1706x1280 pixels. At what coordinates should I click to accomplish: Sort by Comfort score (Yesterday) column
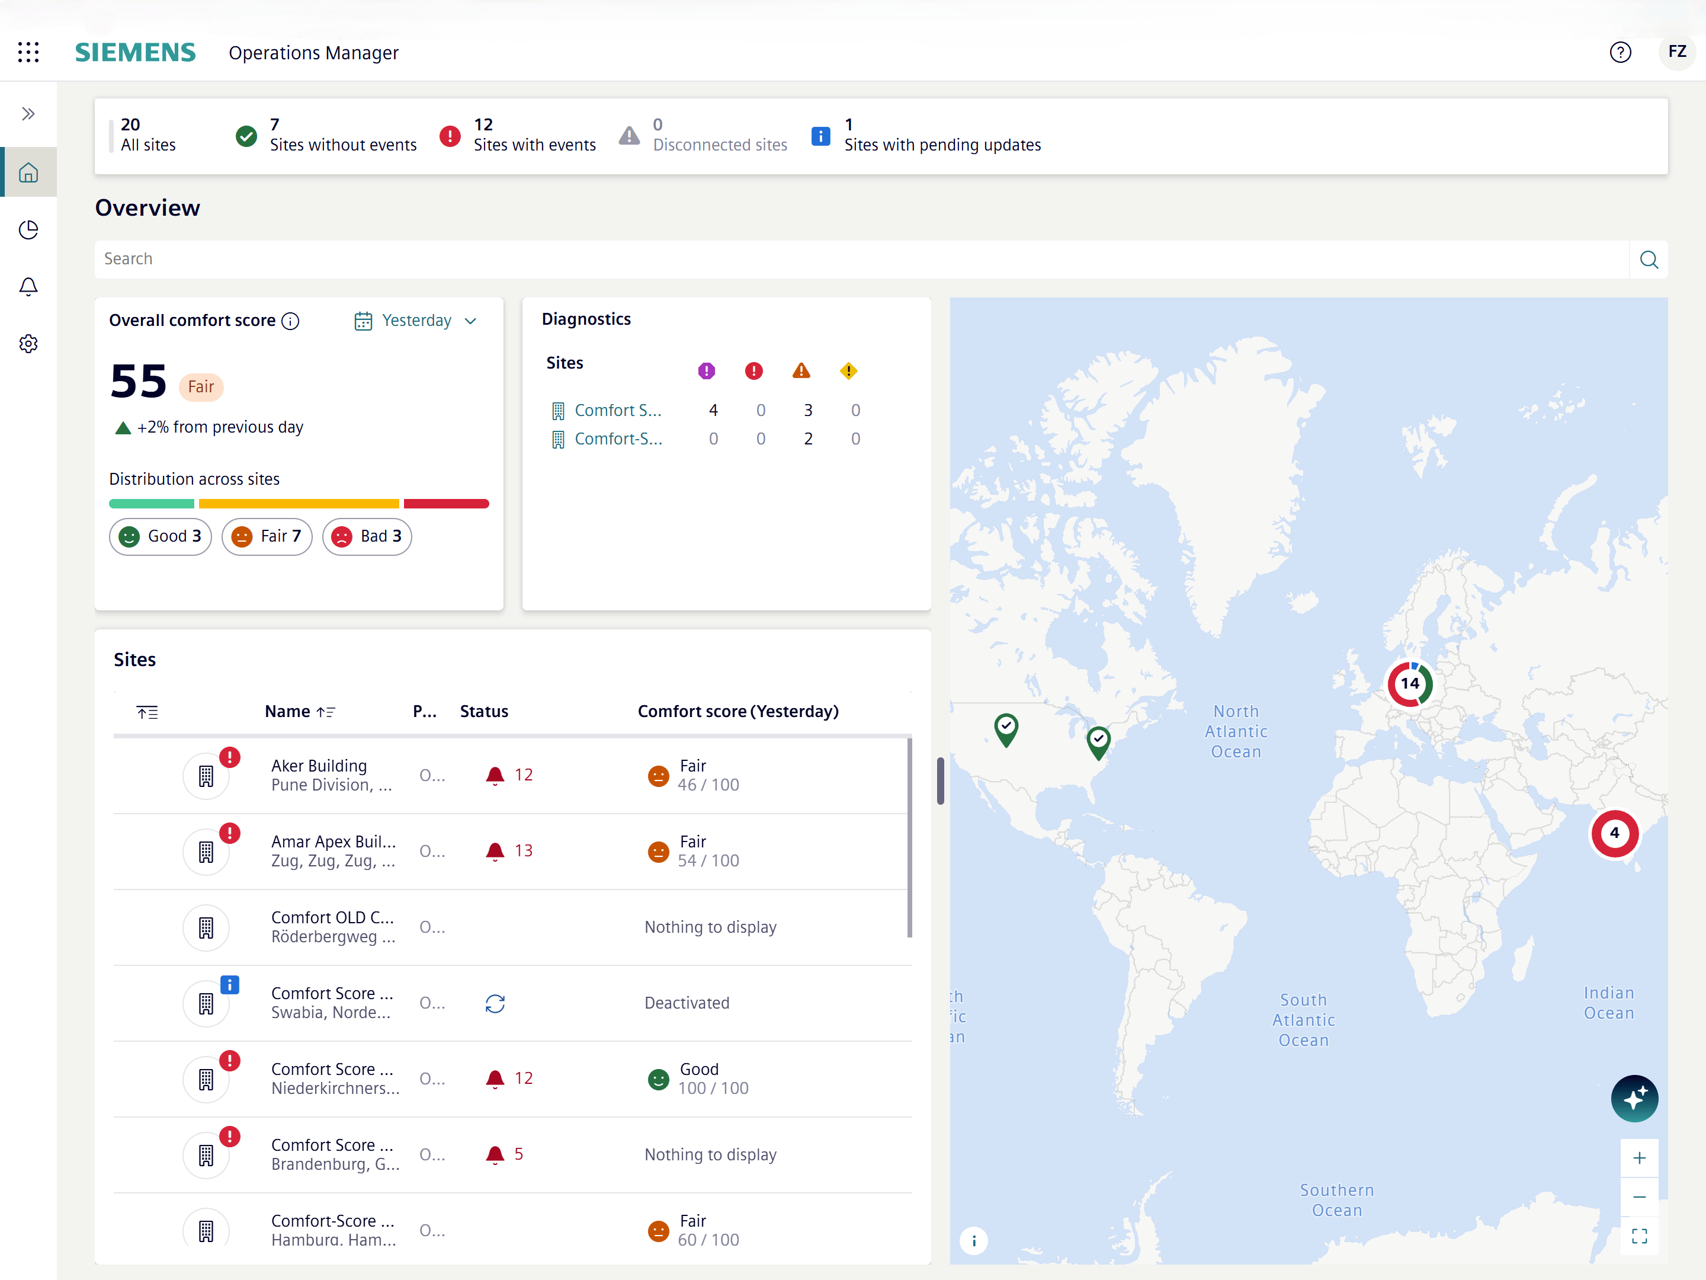[x=738, y=712]
